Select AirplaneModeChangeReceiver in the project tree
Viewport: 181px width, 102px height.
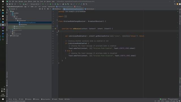[x=28, y=23]
